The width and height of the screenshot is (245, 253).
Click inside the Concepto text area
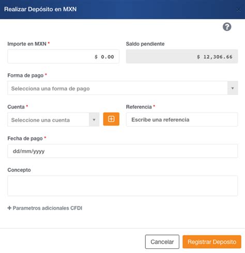point(122,186)
